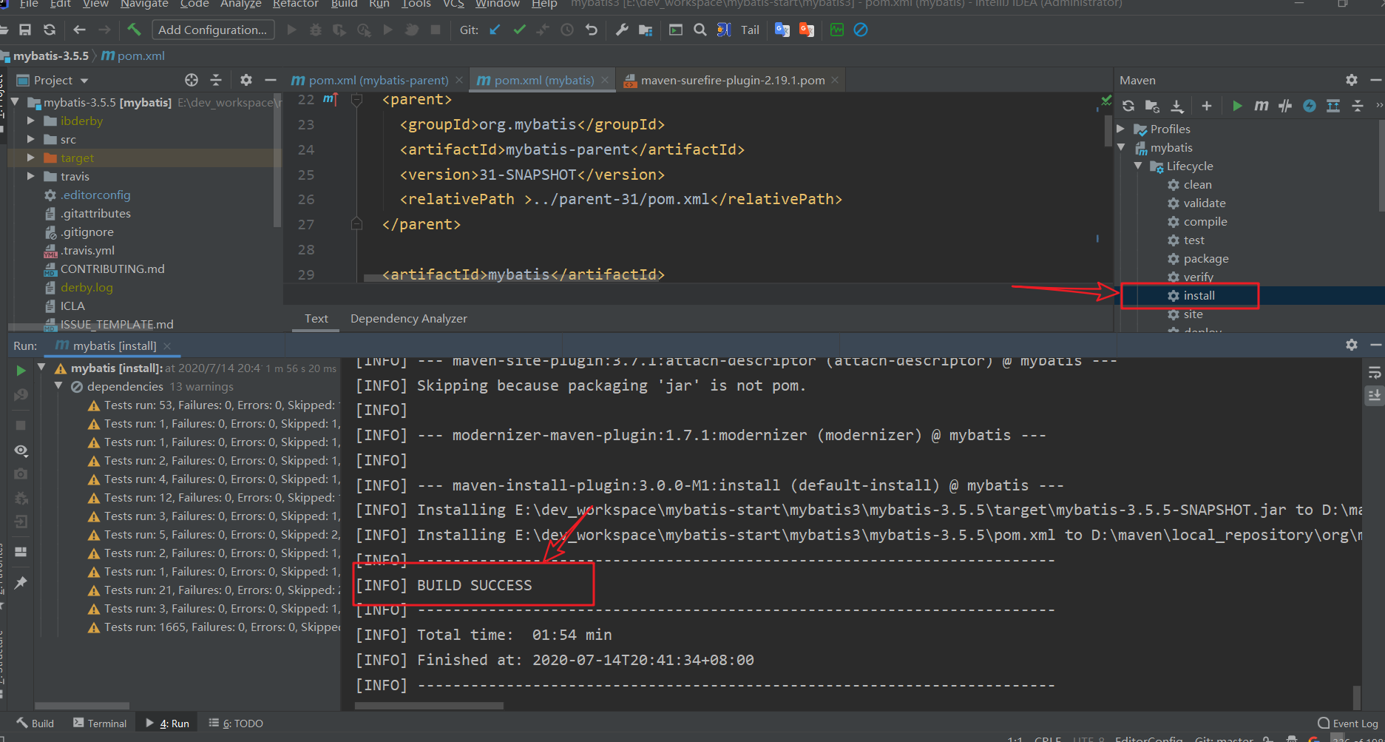Open Project Structure folder icon in toolbar
The height and width of the screenshot is (742, 1385).
pyautogui.click(x=646, y=30)
